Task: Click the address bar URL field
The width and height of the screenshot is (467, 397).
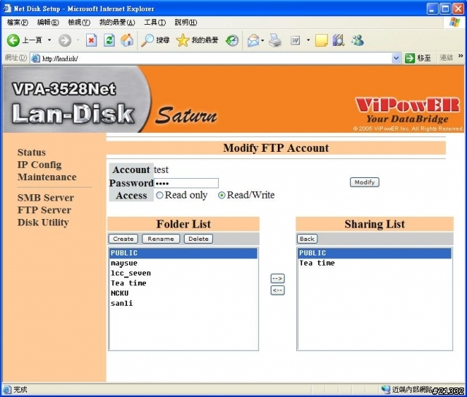Action: (216, 58)
